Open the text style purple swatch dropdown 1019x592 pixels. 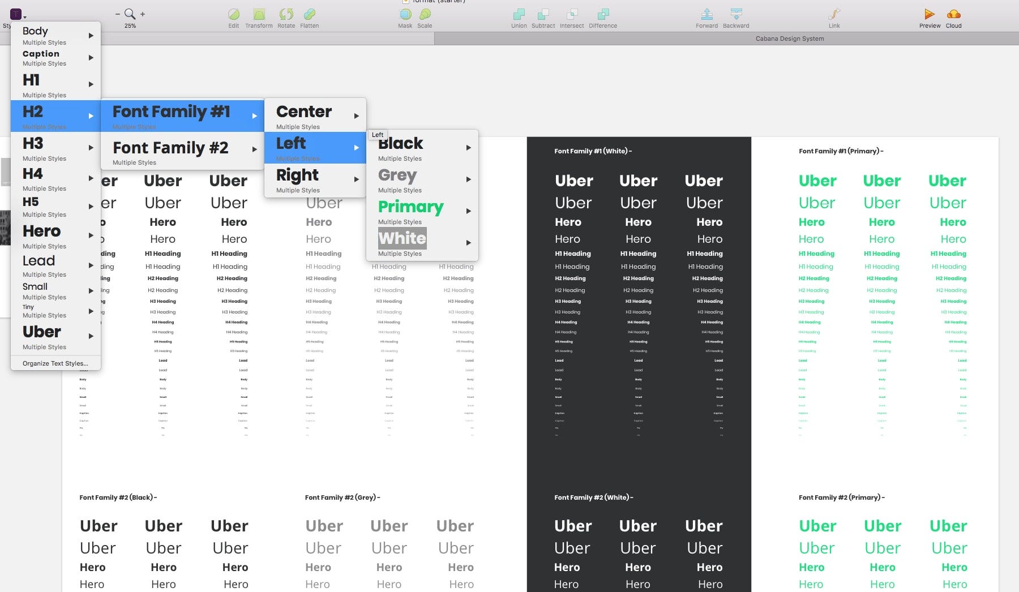(18, 14)
